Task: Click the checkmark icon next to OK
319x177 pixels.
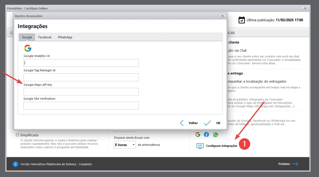Action: (207, 123)
